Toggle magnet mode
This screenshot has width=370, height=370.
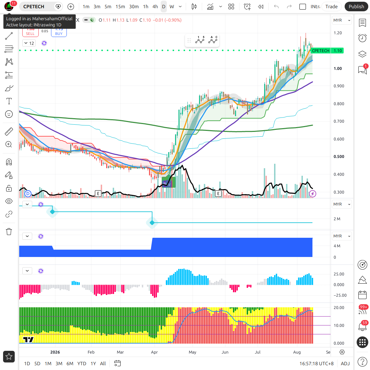tap(9, 162)
